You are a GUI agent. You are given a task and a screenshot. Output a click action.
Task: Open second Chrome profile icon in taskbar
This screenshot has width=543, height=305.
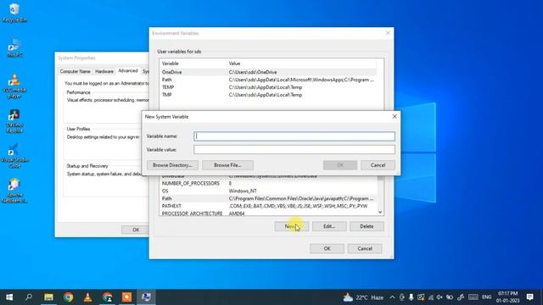[x=108, y=297]
